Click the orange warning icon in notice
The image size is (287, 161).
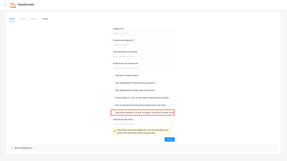[x=115, y=131]
